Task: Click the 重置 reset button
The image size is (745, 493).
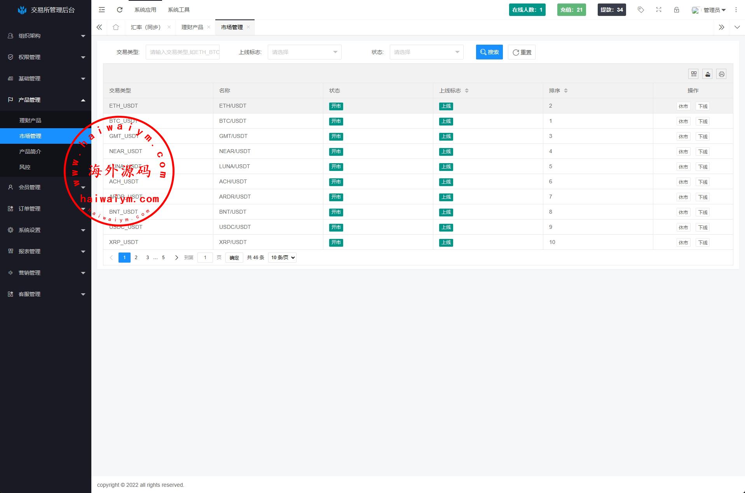Action: [522, 52]
